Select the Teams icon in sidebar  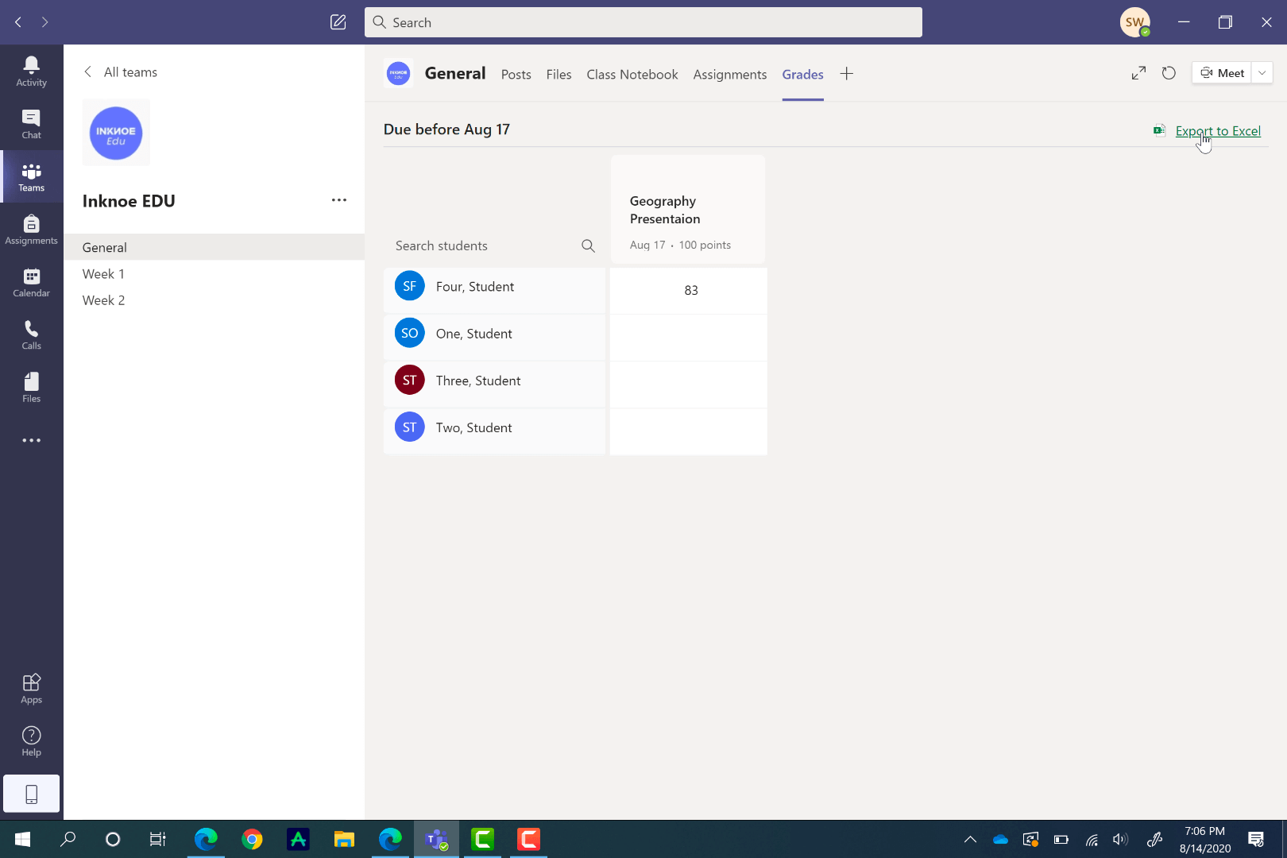(x=31, y=176)
